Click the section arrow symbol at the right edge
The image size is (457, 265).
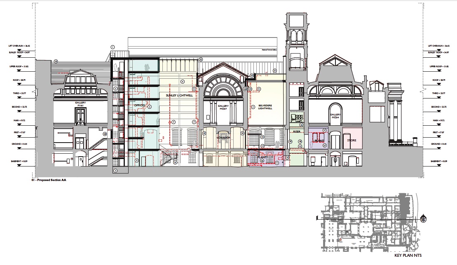click(422, 91)
